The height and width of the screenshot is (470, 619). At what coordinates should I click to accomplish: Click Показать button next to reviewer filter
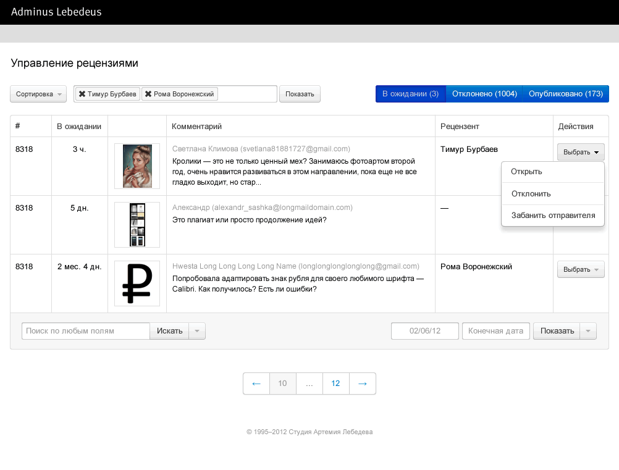pyautogui.click(x=300, y=94)
